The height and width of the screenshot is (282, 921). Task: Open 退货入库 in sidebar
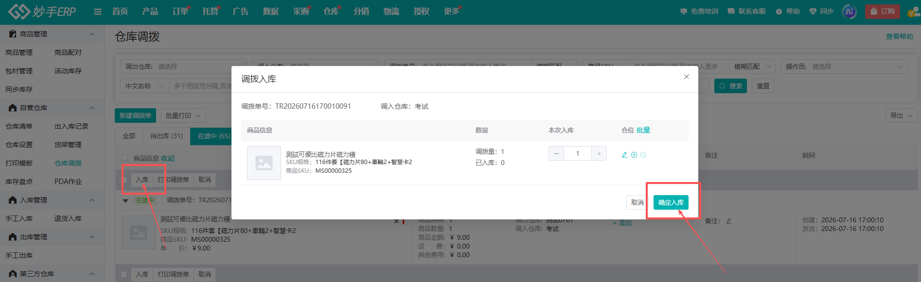point(68,218)
